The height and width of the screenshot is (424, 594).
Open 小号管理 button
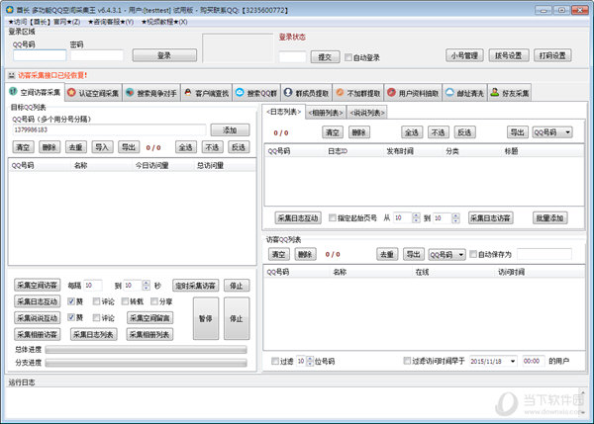tap(464, 55)
